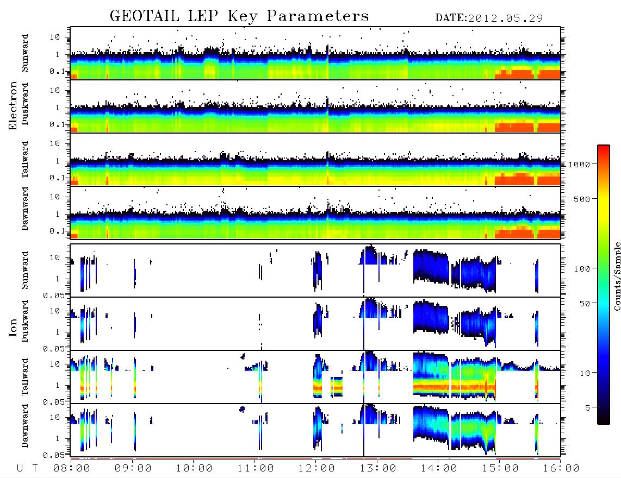Select the Electron Duskward axis label
This screenshot has width=621, height=478.
(25, 104)
